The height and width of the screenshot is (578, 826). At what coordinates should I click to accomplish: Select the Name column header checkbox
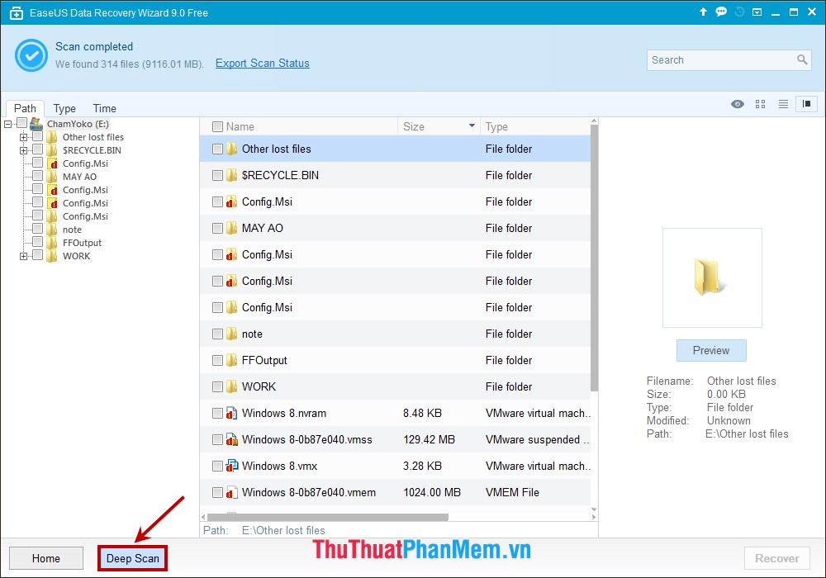click(x=216, y=126)
